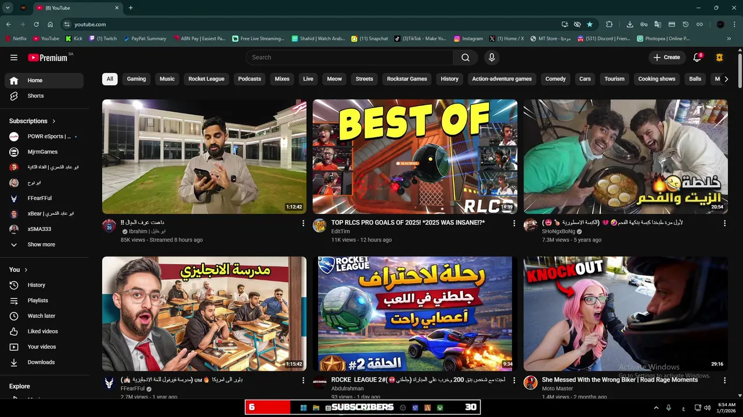
Task: Open a new browser tab
Action: [x=131, y=8]
